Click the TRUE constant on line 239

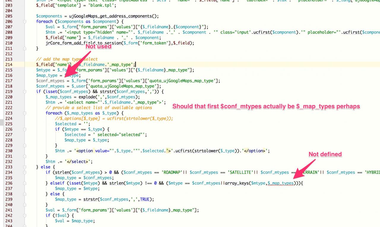(145, 199)
